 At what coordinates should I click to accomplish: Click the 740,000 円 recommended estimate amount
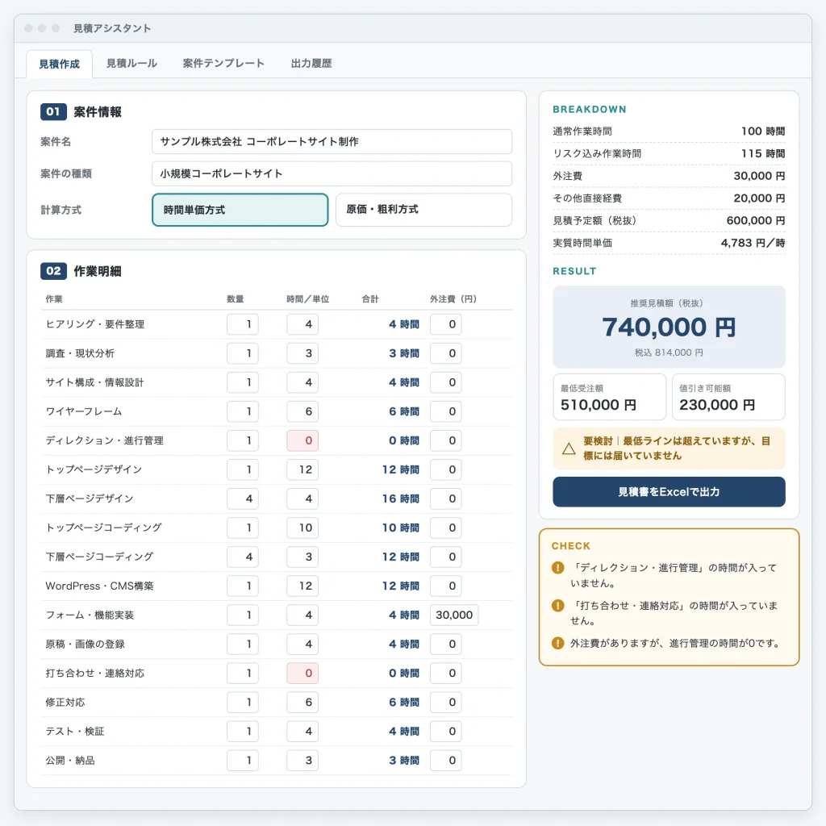click(x=669, y=327)
